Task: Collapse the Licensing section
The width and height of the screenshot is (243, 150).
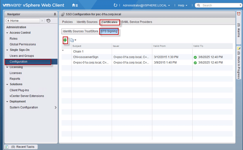Action: pyautogui.click(x=7, y=67)
